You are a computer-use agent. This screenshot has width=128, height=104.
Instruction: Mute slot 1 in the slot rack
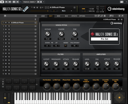pyautogui.click(x=6, y=23)
